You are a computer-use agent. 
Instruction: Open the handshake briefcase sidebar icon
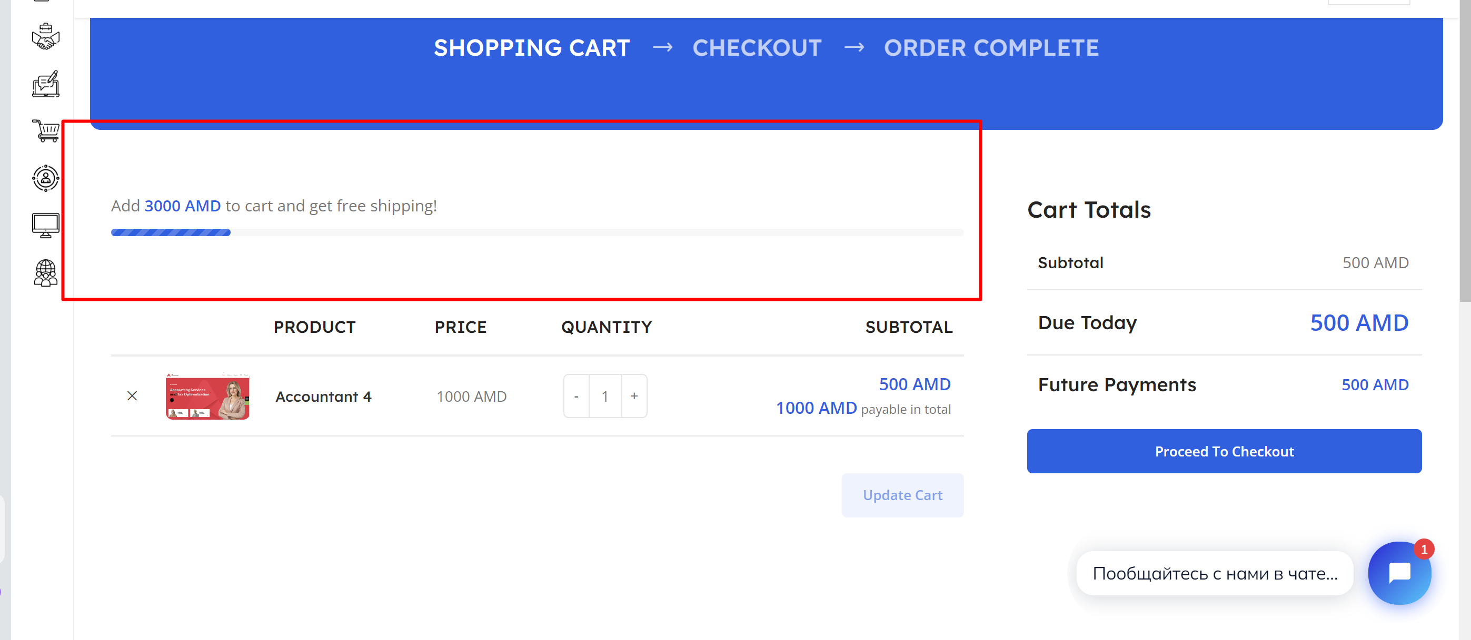pos(46,37)
